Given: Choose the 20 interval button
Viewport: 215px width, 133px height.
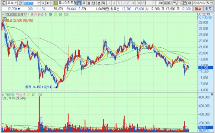Looking at the screenshot, I should coord(128,3).
